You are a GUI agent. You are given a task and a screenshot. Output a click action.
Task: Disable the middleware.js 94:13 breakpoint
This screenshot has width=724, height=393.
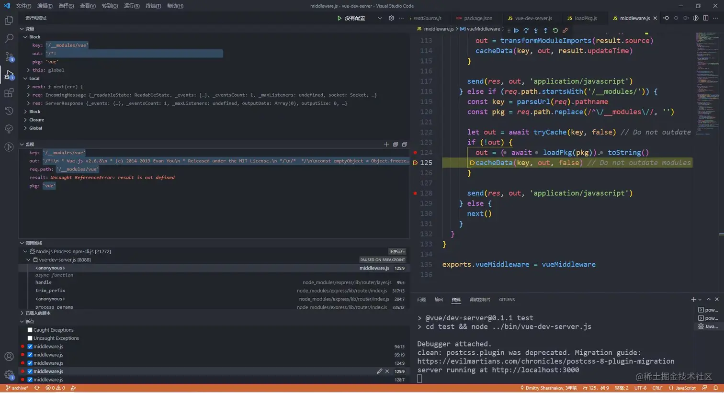click(x=30, y=347)
